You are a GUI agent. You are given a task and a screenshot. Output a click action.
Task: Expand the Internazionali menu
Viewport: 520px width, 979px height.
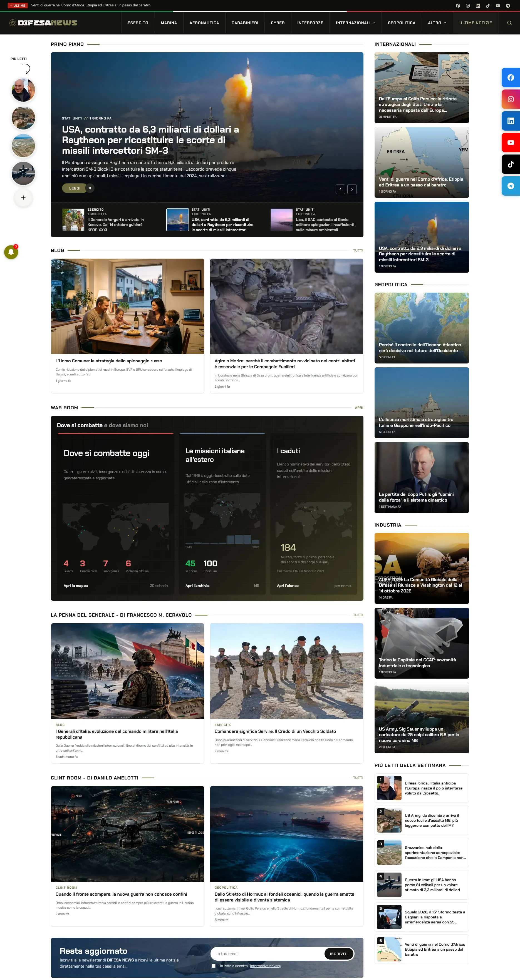[x=355, y=23]
